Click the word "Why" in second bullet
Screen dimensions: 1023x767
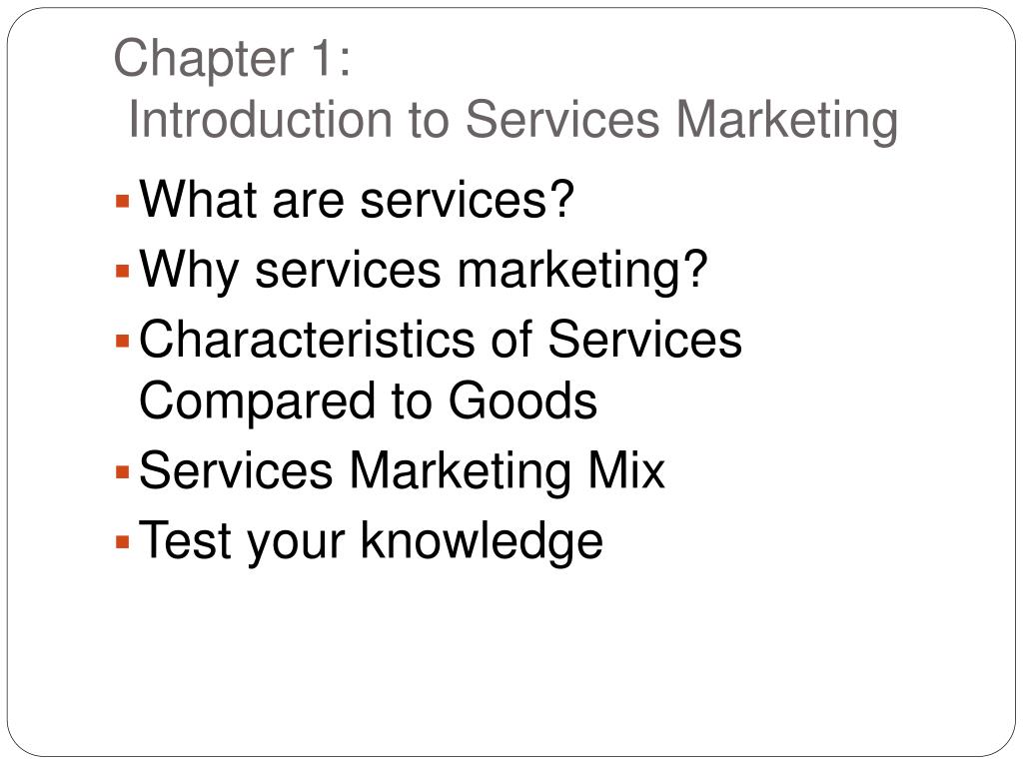[x=189, y=270]
